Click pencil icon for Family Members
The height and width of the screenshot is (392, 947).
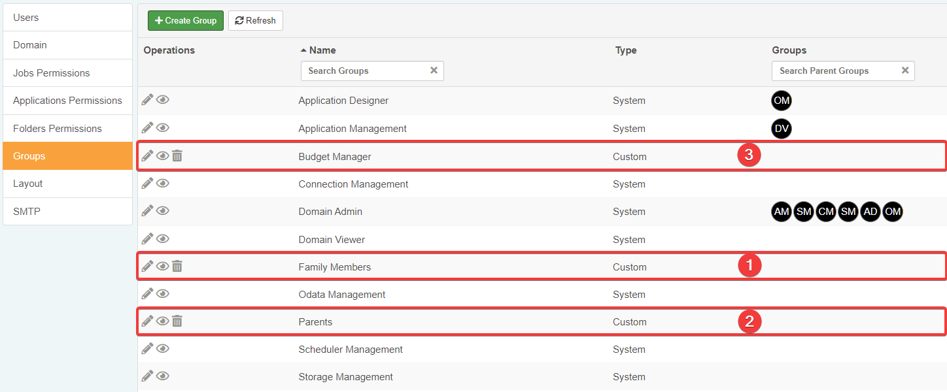click(x=148, y=266)
